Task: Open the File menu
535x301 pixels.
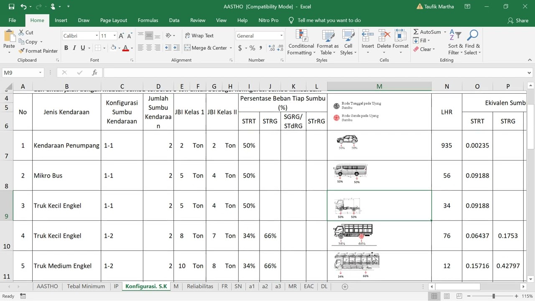Action: coord(13,20)
